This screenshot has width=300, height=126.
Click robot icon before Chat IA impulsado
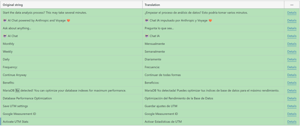pos(147,21)
